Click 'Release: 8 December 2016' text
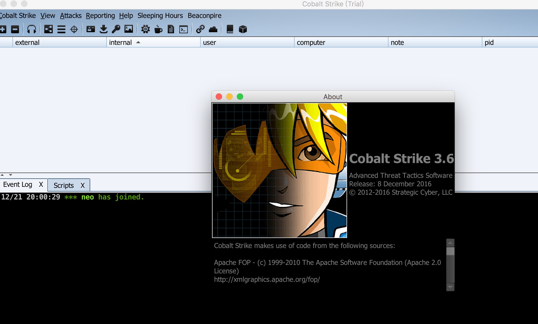 390,184
